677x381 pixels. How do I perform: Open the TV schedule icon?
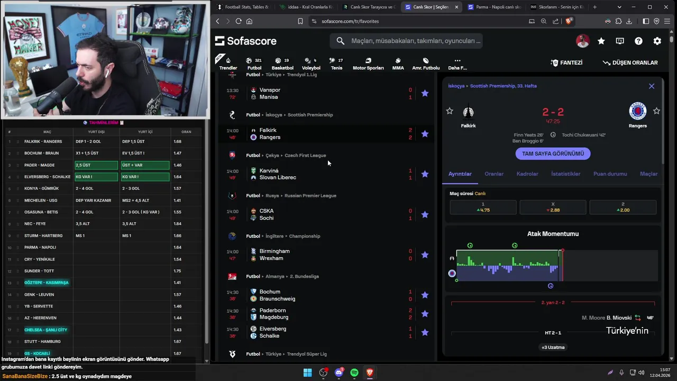pos(620,41)
